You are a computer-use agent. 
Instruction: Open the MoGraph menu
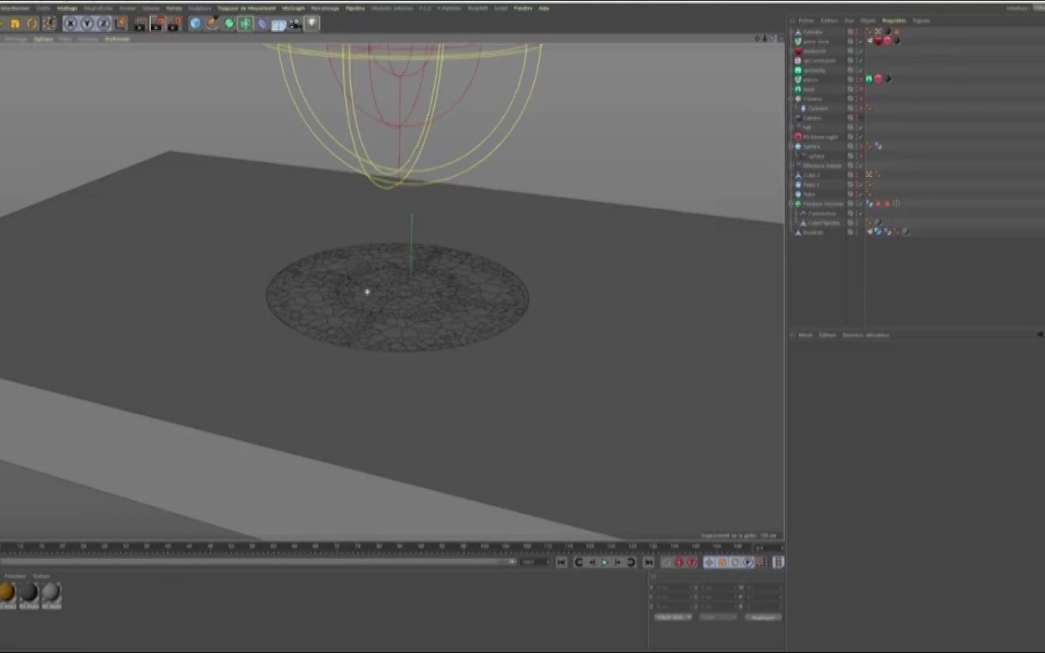click(x=293, y=8)
